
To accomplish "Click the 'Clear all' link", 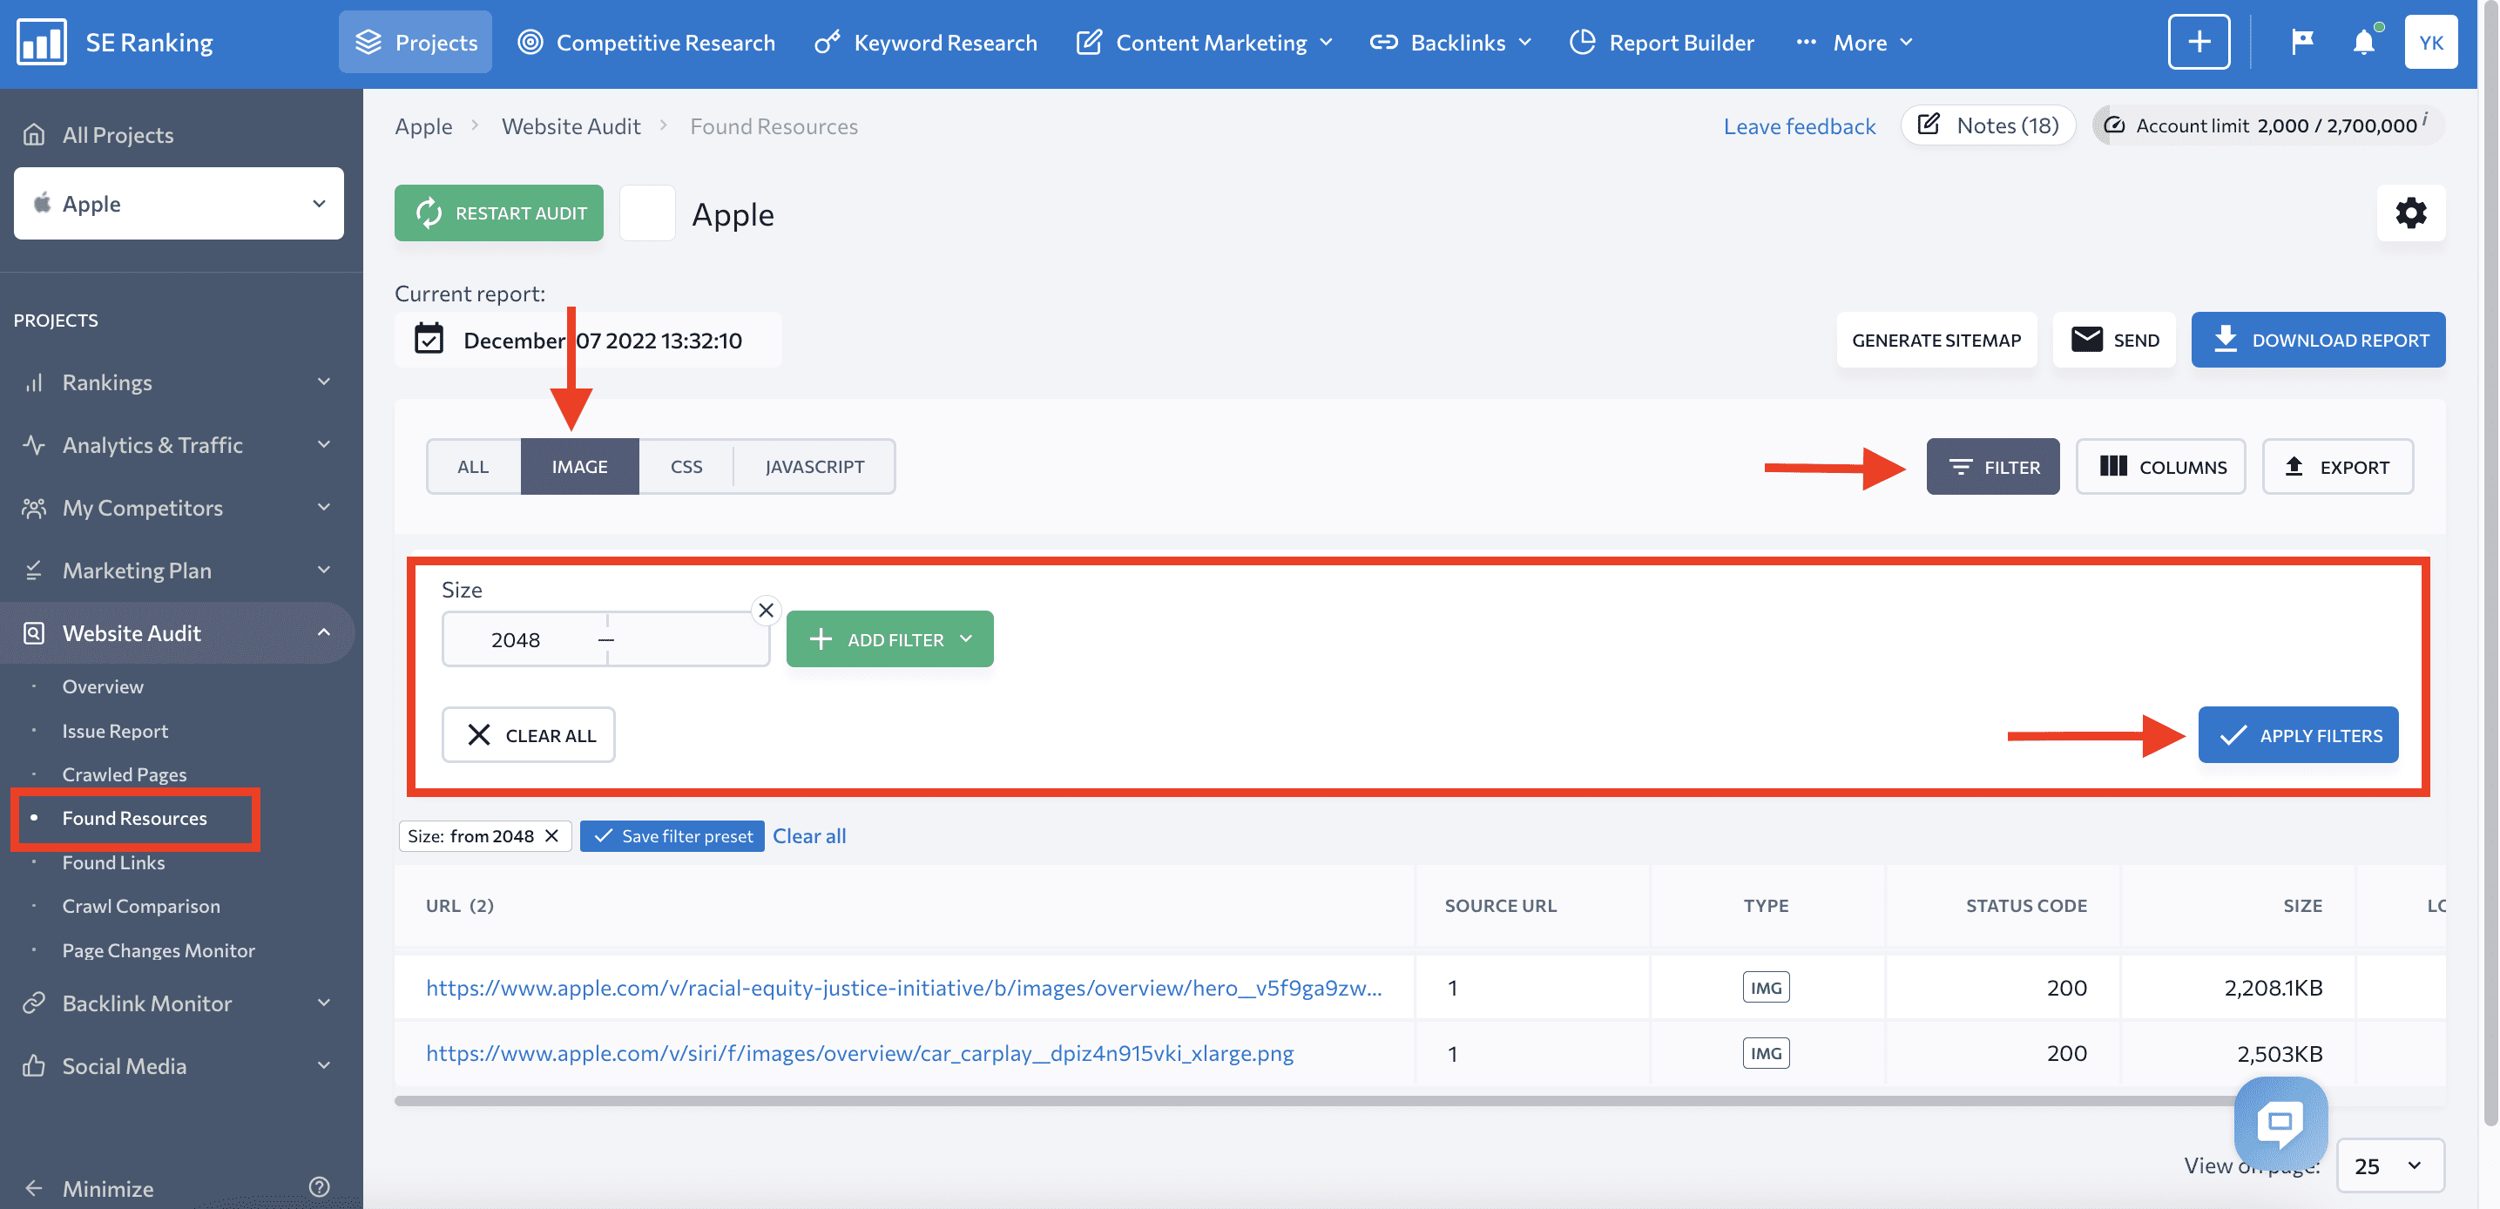I will pyautogui.click(x=808, y=835).
